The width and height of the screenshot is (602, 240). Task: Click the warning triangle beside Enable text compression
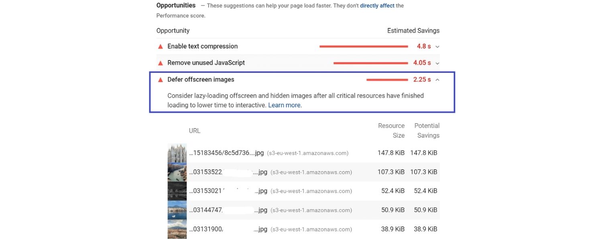[160, 46]
